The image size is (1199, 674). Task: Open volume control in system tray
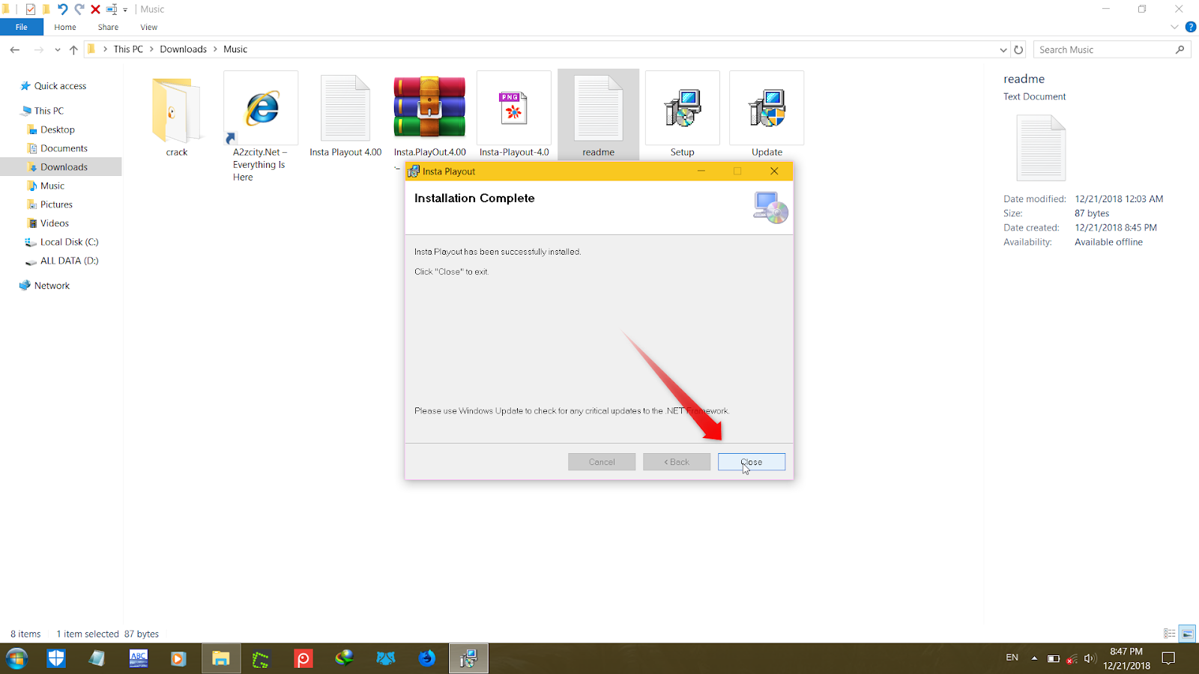coord(1090,658)
